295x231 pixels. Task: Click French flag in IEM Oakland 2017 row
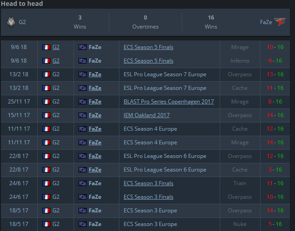click(46, 115)
